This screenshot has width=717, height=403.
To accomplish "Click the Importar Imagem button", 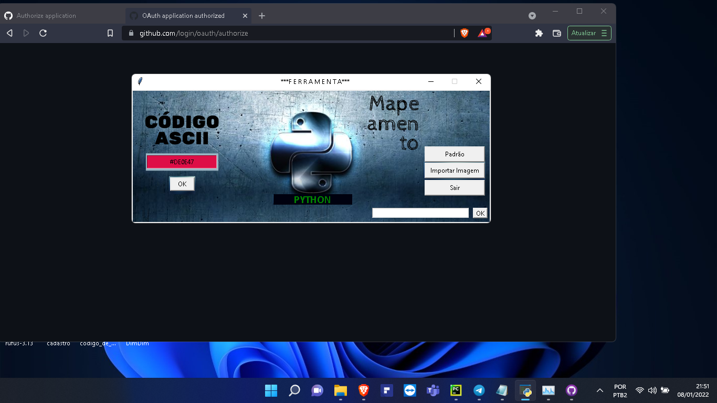I will (x=454, y=170).
